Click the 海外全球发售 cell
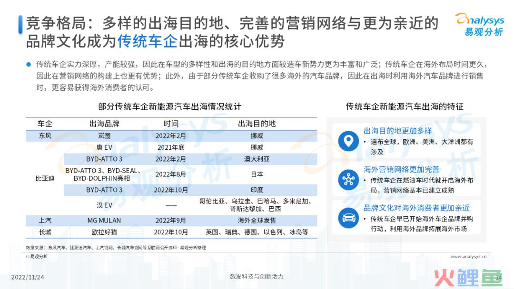This screenshot has height=289, width=514. click(257, 220)
